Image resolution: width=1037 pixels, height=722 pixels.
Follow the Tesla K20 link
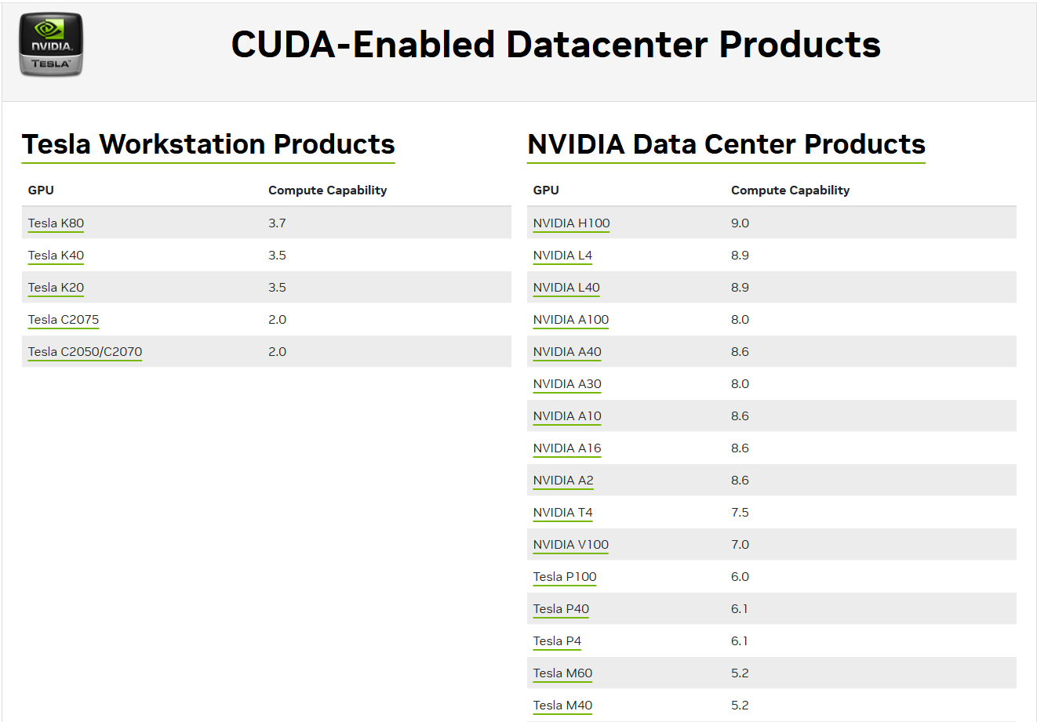coord(56,288)
